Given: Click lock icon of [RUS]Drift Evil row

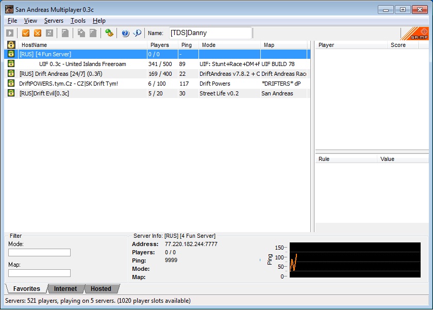Looking at the screenshot, I should pyautogui.click(x=11, y=93).
